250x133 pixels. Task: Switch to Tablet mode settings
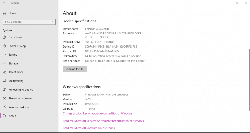[x=16, y=72]
